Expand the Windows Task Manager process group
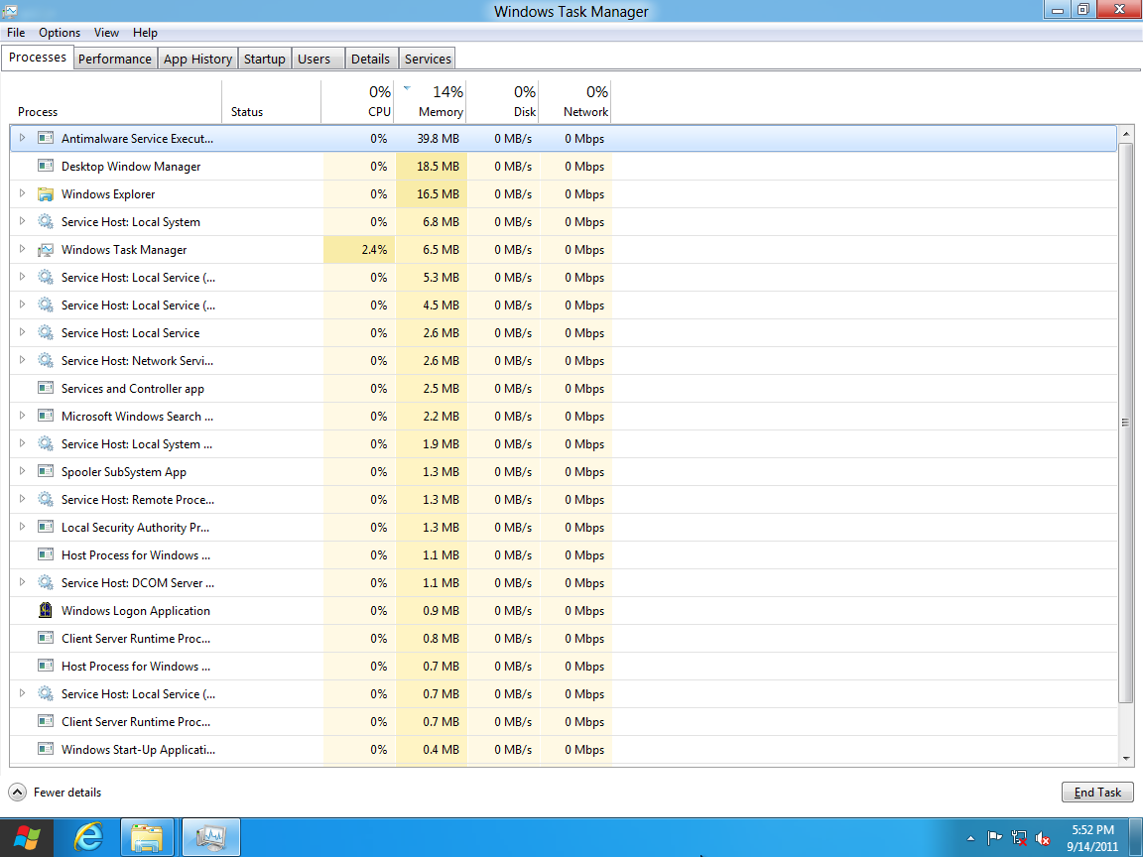This screenshot has width=1143, height=857. click(22, 249)
